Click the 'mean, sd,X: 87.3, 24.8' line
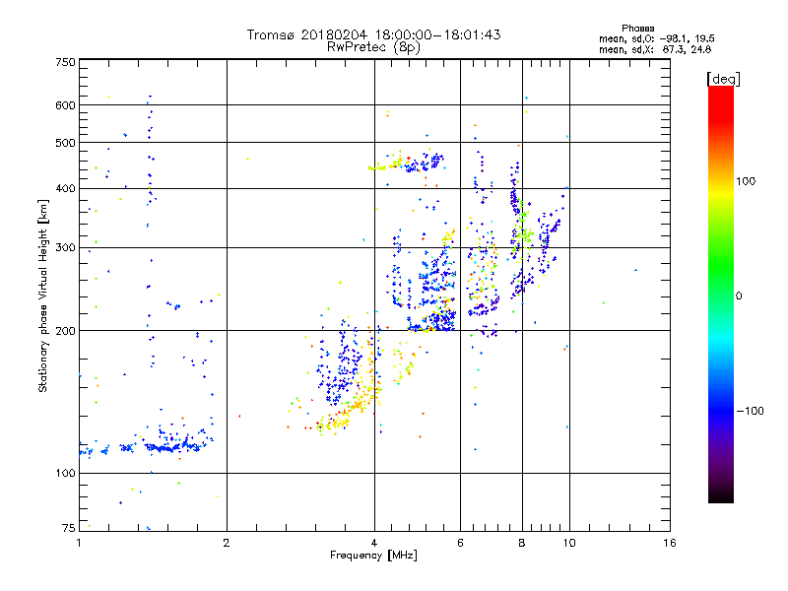The height and width of the screenshot is (591, 788). tap(655, 49)
